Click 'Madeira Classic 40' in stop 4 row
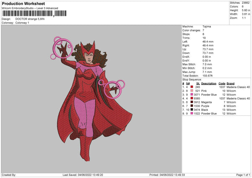This screenshot has width=252, height=178. pos(238,99)
